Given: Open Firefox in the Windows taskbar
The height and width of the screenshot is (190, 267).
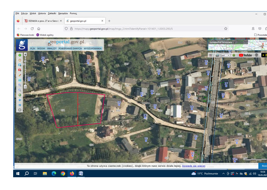Looking at the screenshot, I should (71, 174).
